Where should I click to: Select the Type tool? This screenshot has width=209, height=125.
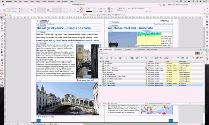point(2,31)
